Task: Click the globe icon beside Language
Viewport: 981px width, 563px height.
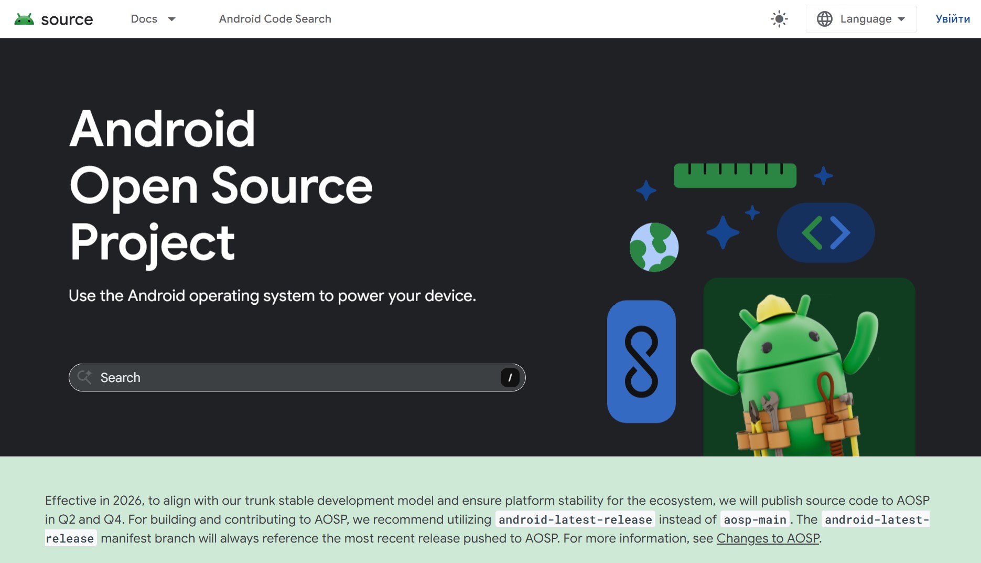Action: pyautogui.click(x=825, y=19)
